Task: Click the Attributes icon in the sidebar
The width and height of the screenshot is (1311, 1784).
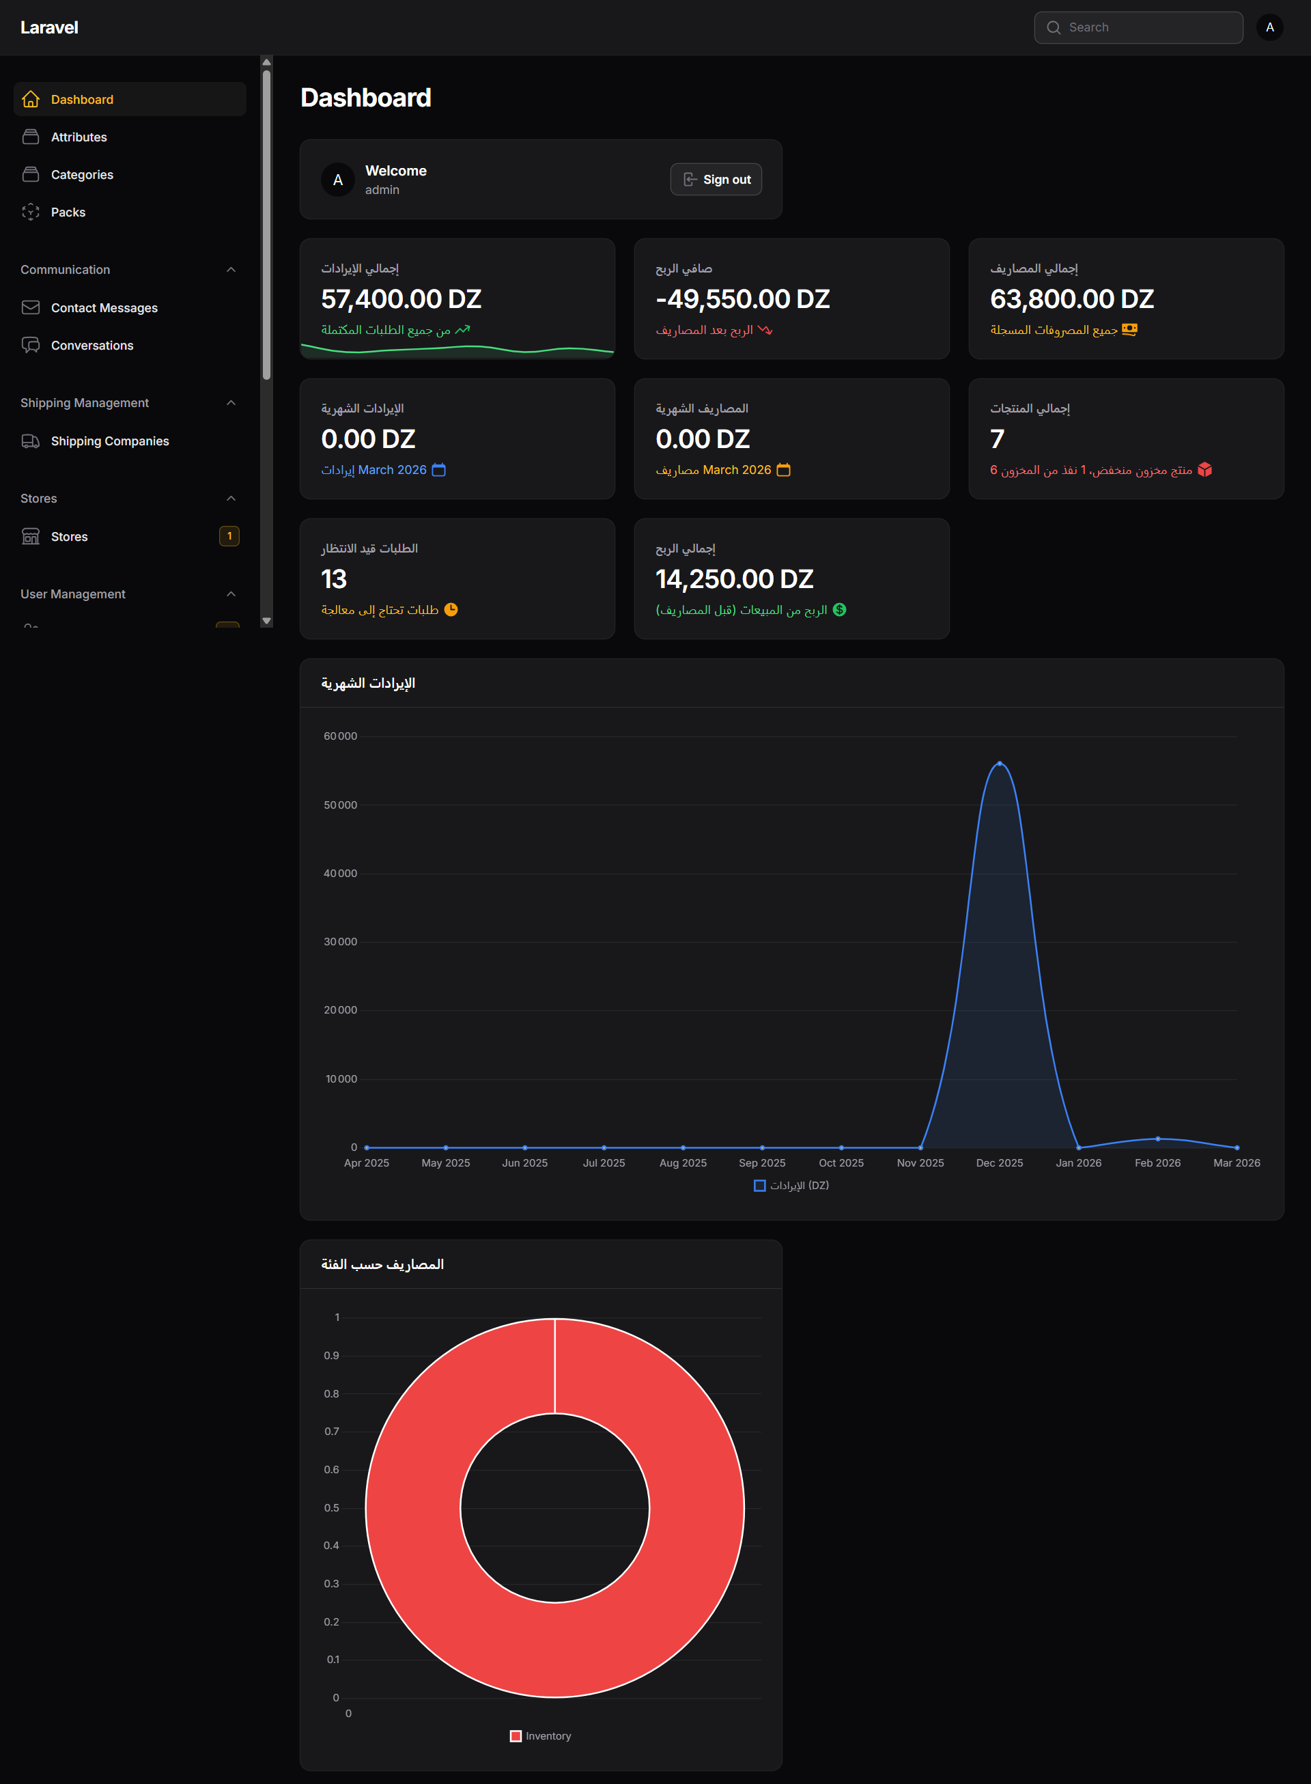Action: pos(30,137)
